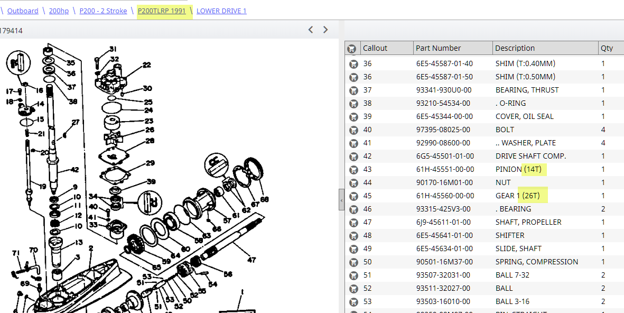Click callout 28 on the diagram
This screenshot has height=313, width=624.
150,141
